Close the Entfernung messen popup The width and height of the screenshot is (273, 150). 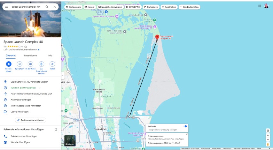(187, 134)
